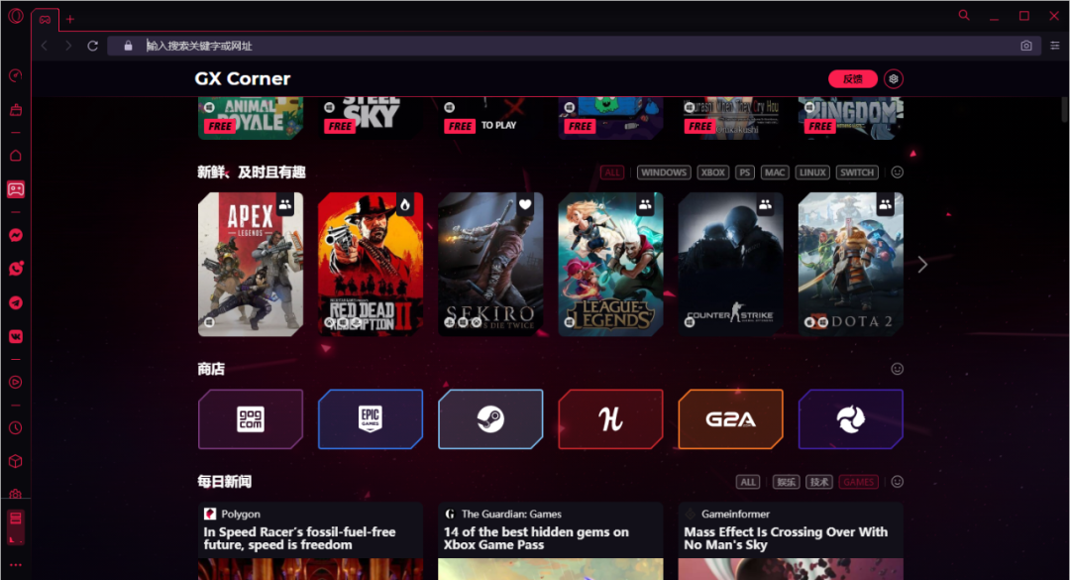Open the Red Dead Redemption II card

click(x=371, y=265)
